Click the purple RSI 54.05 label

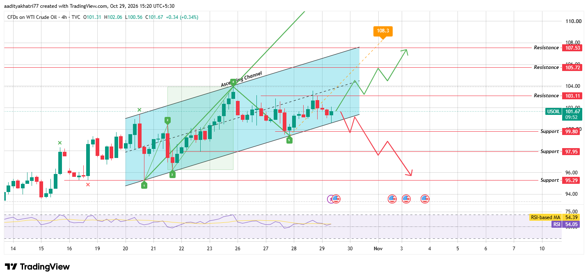click(x=566, y=224)
